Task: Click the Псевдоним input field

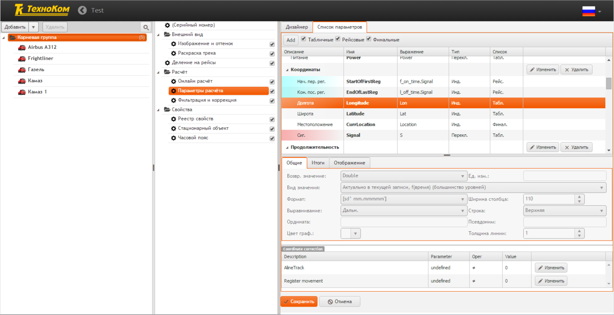Action: click(x=565, y=222)
